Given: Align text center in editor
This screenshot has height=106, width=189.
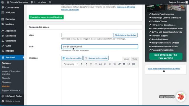Looking at the screenshot, I should (x=110, y=64).
